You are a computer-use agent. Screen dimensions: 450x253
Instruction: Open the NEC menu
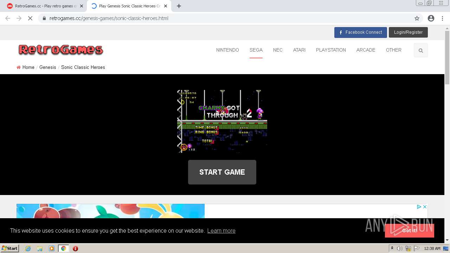[278, 50]
